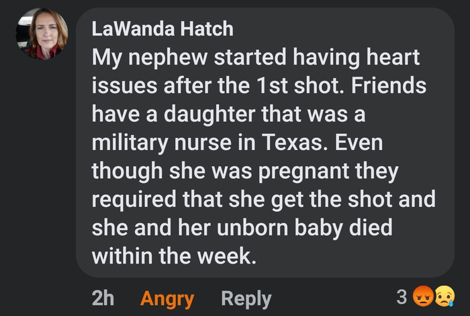
Task: Toggle the Angry reaction on comment
Action: 167,299
